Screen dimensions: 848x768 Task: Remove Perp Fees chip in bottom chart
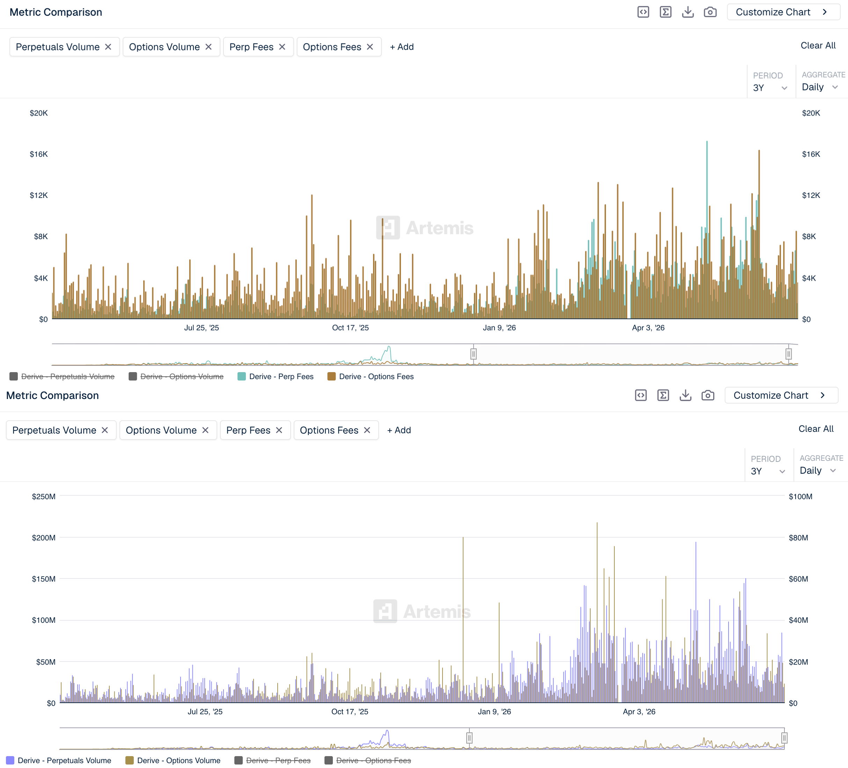pos(279,430)
